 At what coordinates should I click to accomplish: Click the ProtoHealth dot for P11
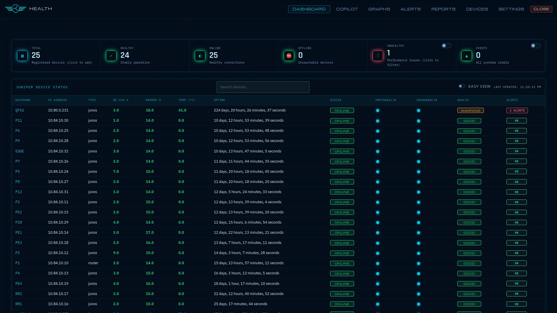click(x=378, y=121)
